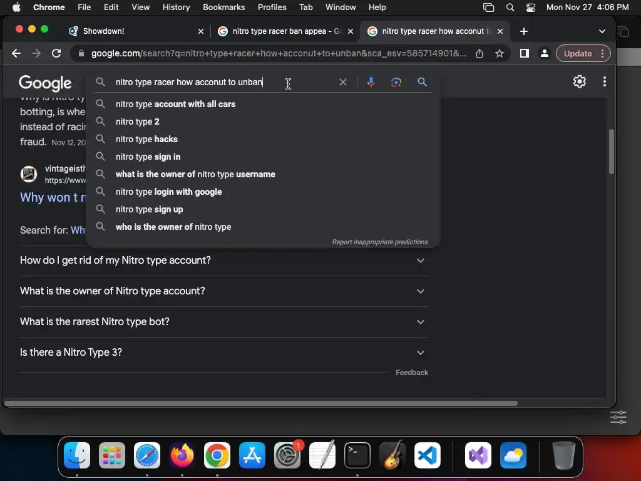Open Visual Studio Code from the Dock
641x481 pixels.
[x=428, y=455]
